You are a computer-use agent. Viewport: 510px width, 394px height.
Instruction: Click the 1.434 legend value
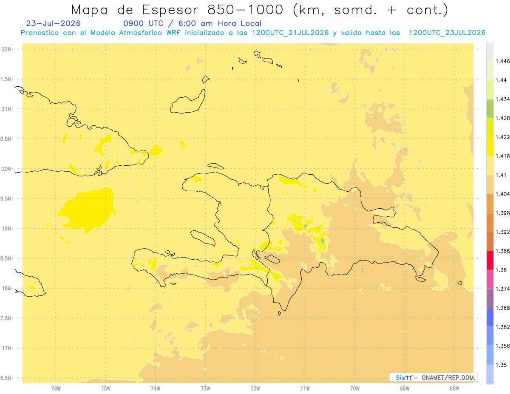pos(502,99)
